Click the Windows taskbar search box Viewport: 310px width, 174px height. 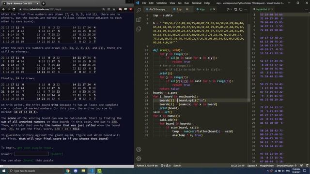pos(35,171)
